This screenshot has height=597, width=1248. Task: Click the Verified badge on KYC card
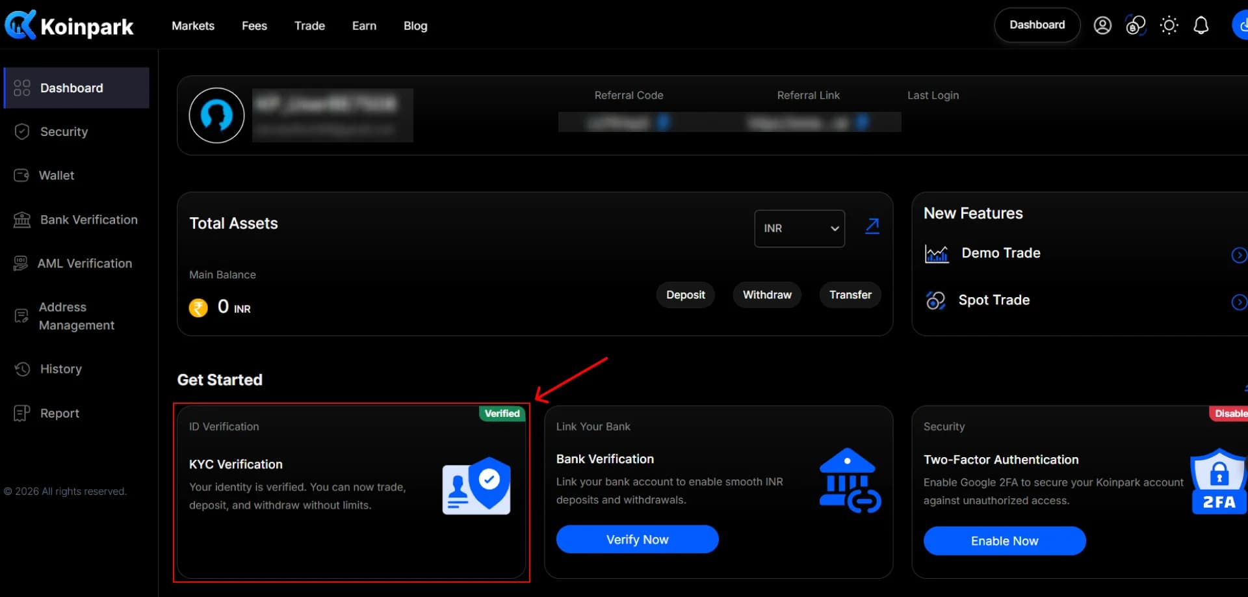coord(502,414)
